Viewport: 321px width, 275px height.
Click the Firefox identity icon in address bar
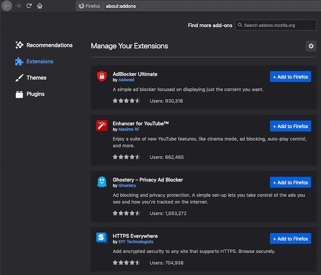(81, 6)
